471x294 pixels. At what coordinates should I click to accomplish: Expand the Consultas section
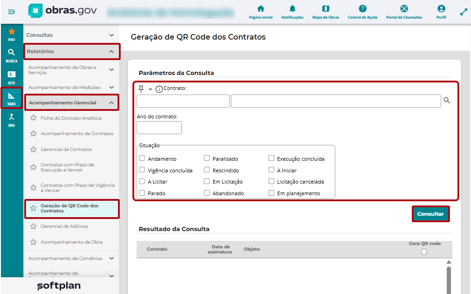(x=71, y=35)
